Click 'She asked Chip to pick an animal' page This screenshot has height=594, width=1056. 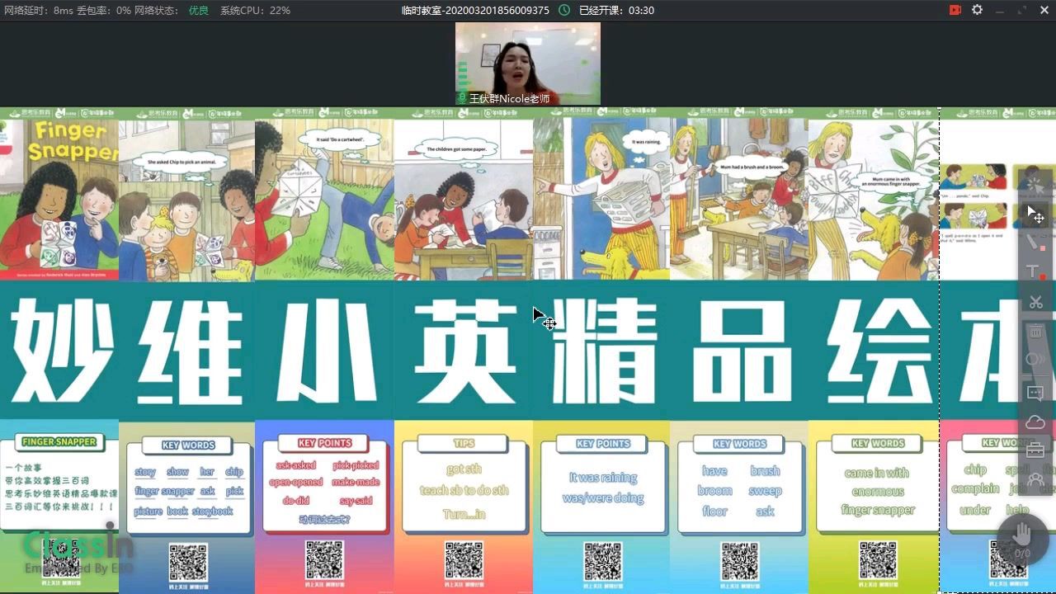pyautogui.click(x=187, y=199)
